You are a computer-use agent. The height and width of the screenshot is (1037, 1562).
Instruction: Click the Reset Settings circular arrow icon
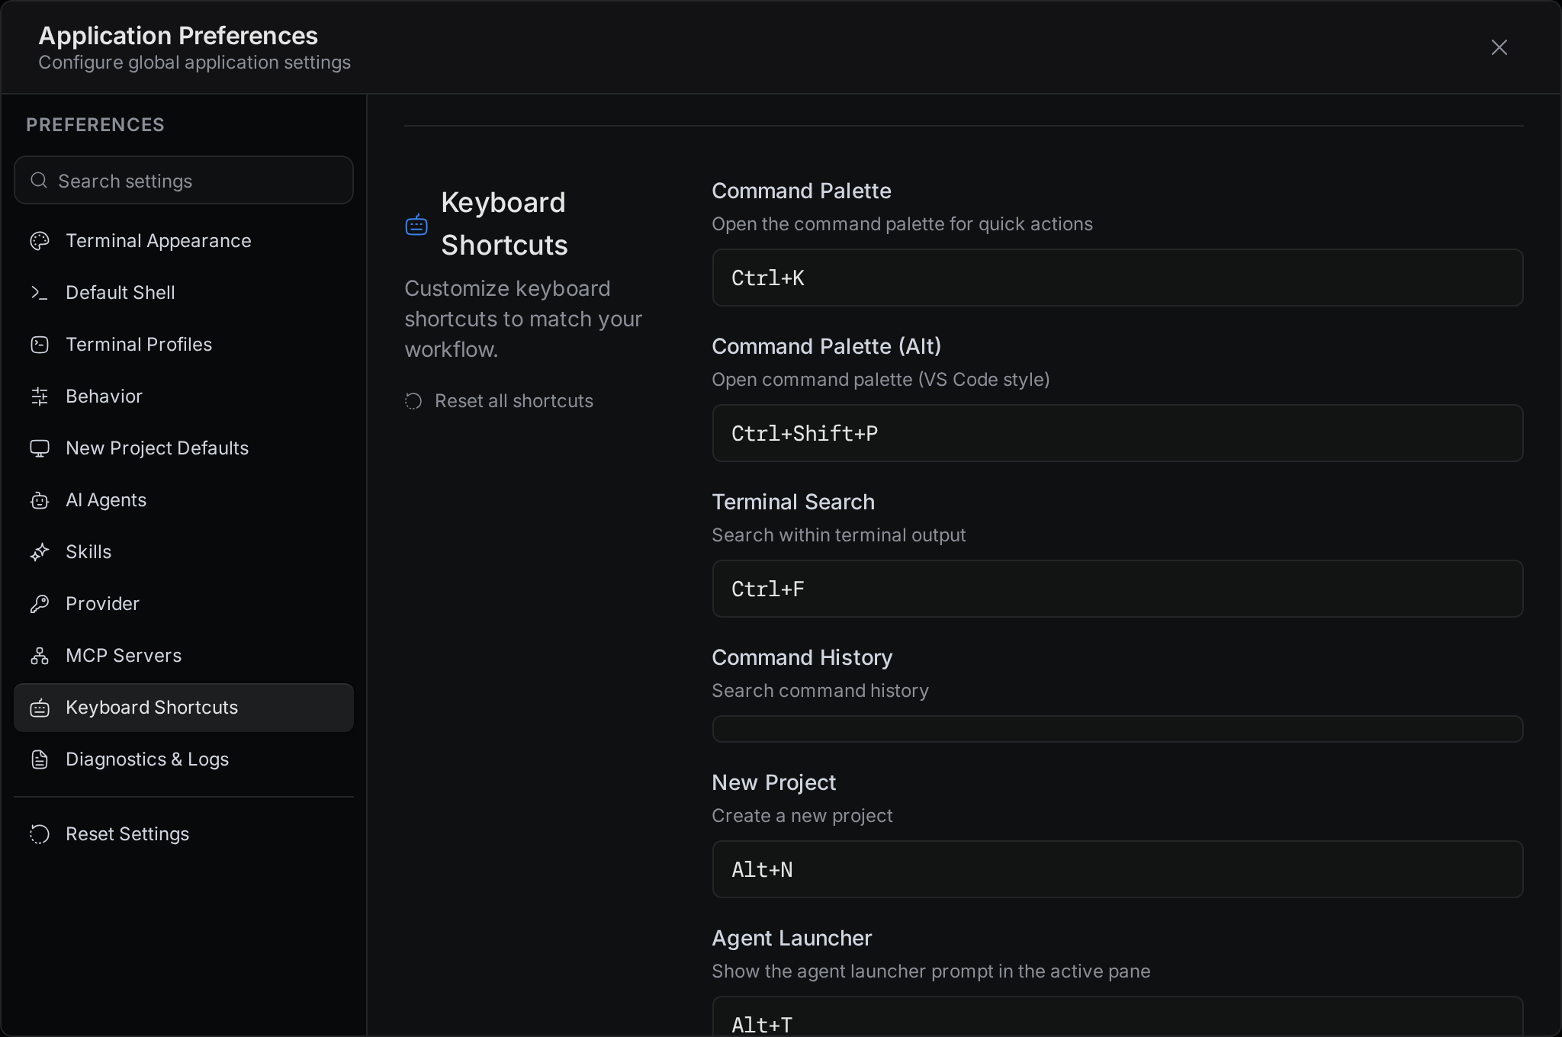coord(40,834)
